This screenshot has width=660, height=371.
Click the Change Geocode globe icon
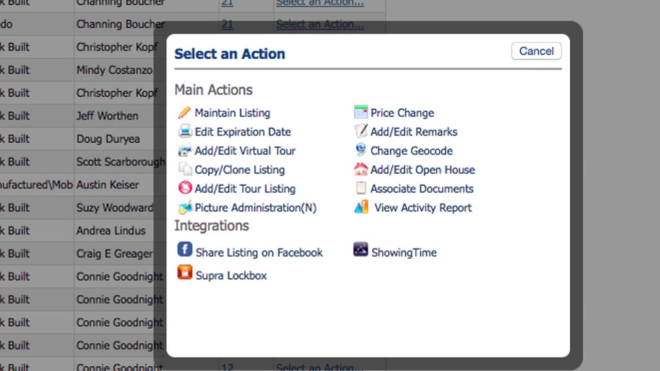coord(361,150)
